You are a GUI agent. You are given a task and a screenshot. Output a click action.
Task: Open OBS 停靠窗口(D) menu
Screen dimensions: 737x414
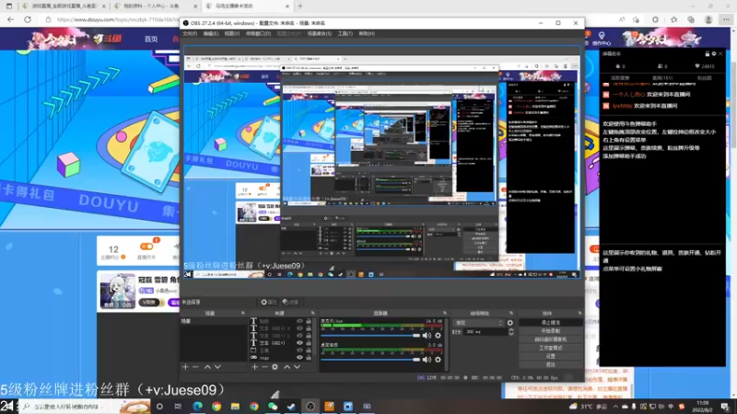258,34
